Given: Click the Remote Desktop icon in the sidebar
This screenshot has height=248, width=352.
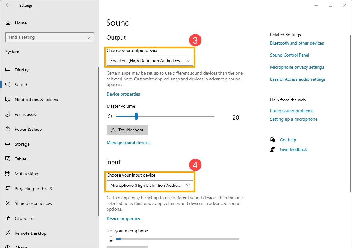Looking at the screenshot, I should [x=7, y=233].
